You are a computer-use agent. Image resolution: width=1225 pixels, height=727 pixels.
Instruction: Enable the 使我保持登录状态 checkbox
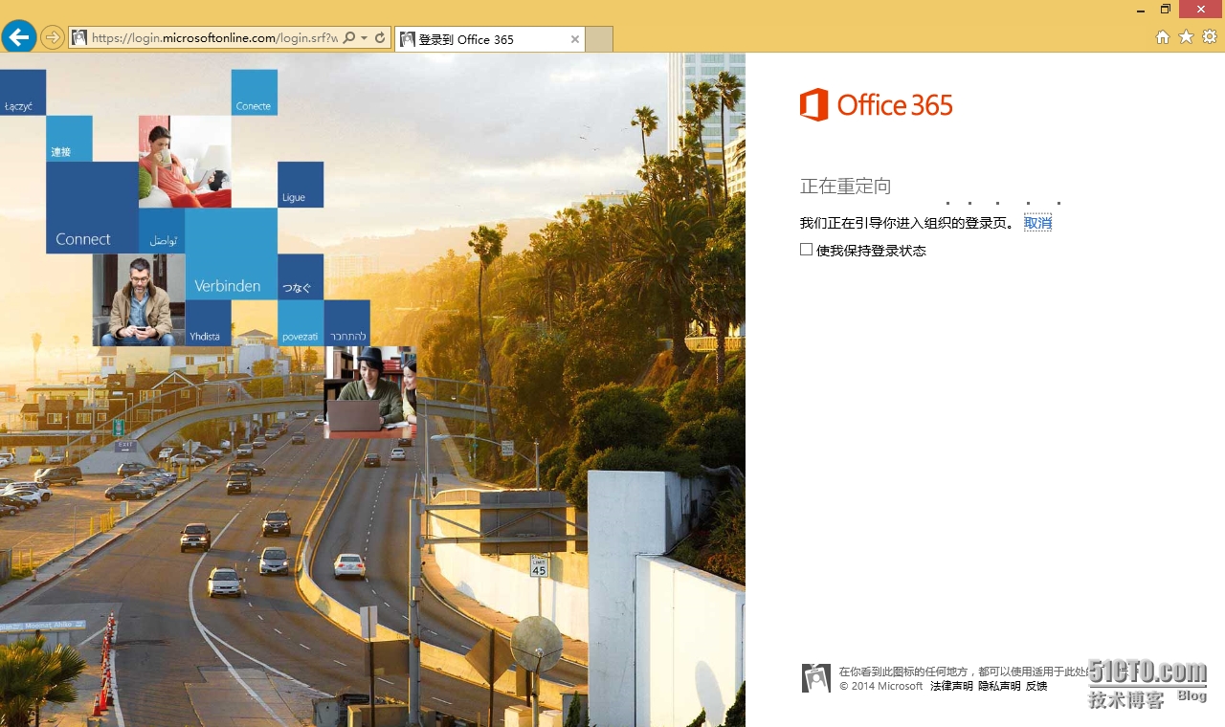(x=806, y=249)
